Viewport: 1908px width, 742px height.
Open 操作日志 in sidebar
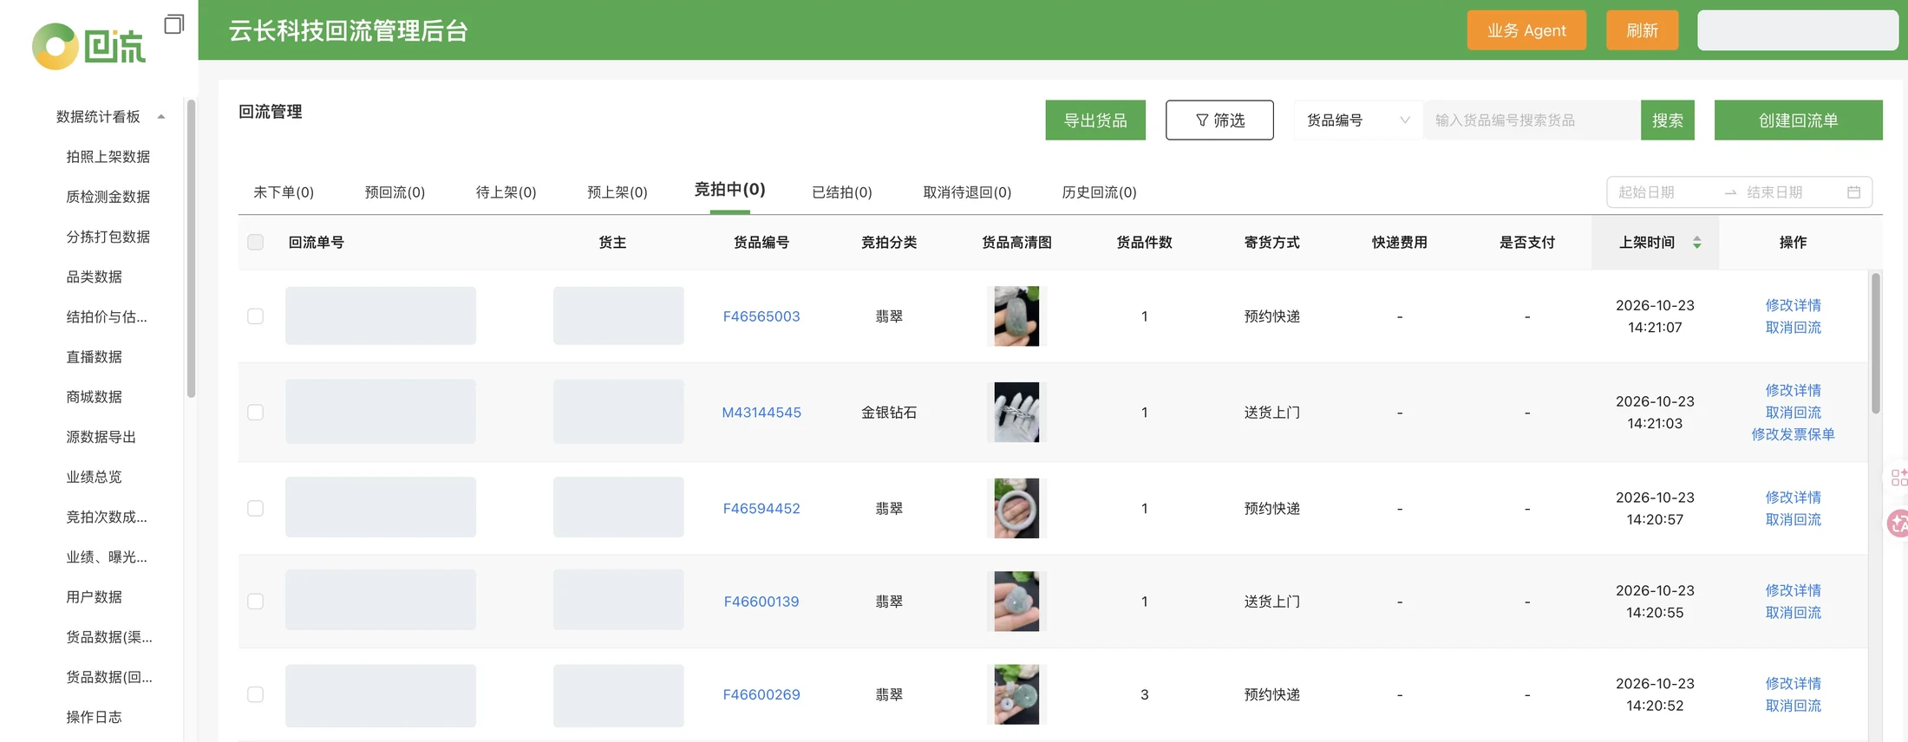coord(94,717)
